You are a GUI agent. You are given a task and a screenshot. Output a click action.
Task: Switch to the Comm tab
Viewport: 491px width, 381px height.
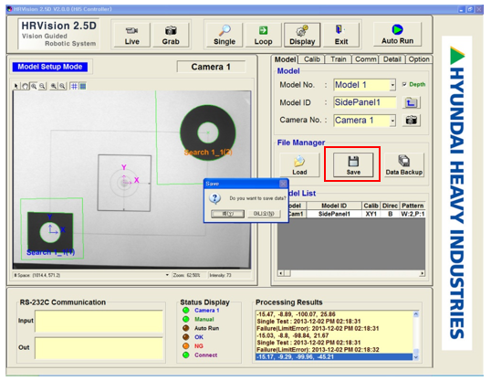pos(365,59)
